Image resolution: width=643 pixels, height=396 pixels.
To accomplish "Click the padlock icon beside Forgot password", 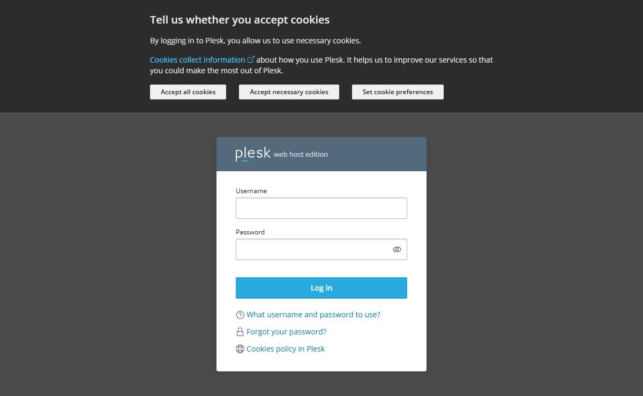I will coord(240,332).
